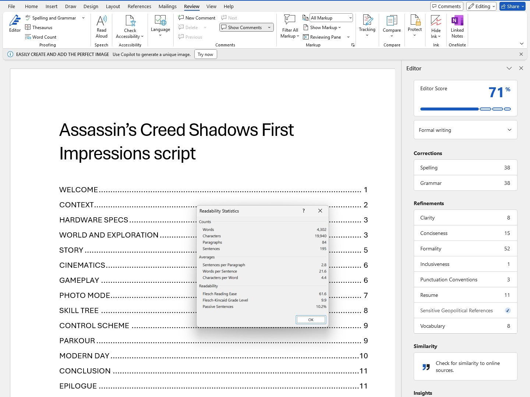Screen dimensions: 530x397
Task: Open Vocabulary refinements
Action: click(x=466, y=326)
